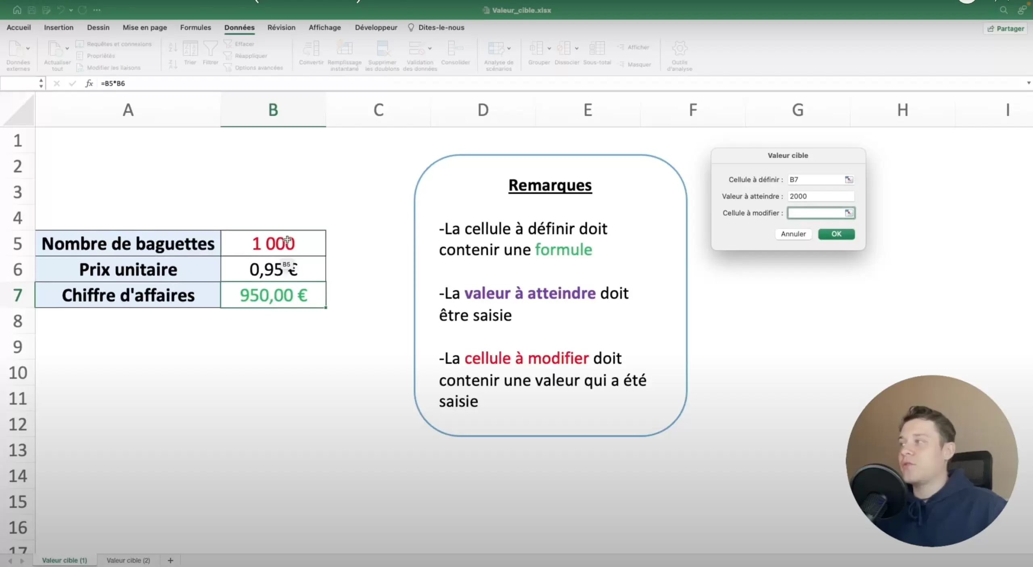Screen dimensions: 1033x567
Task: Click the search magnifier in title bar
Action: (1004, 10)
